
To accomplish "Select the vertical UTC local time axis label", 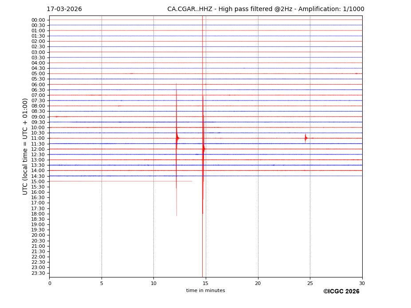I will coord(25,146).
